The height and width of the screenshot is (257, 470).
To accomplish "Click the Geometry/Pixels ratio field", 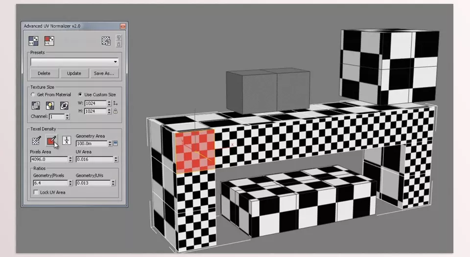I will 50,183.
